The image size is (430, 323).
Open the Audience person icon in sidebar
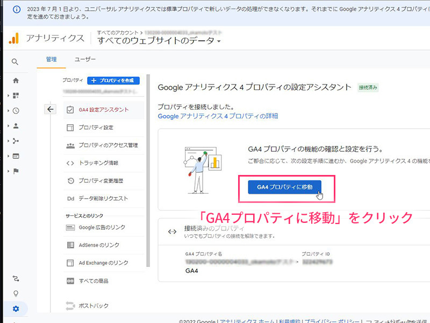[16, 126]
